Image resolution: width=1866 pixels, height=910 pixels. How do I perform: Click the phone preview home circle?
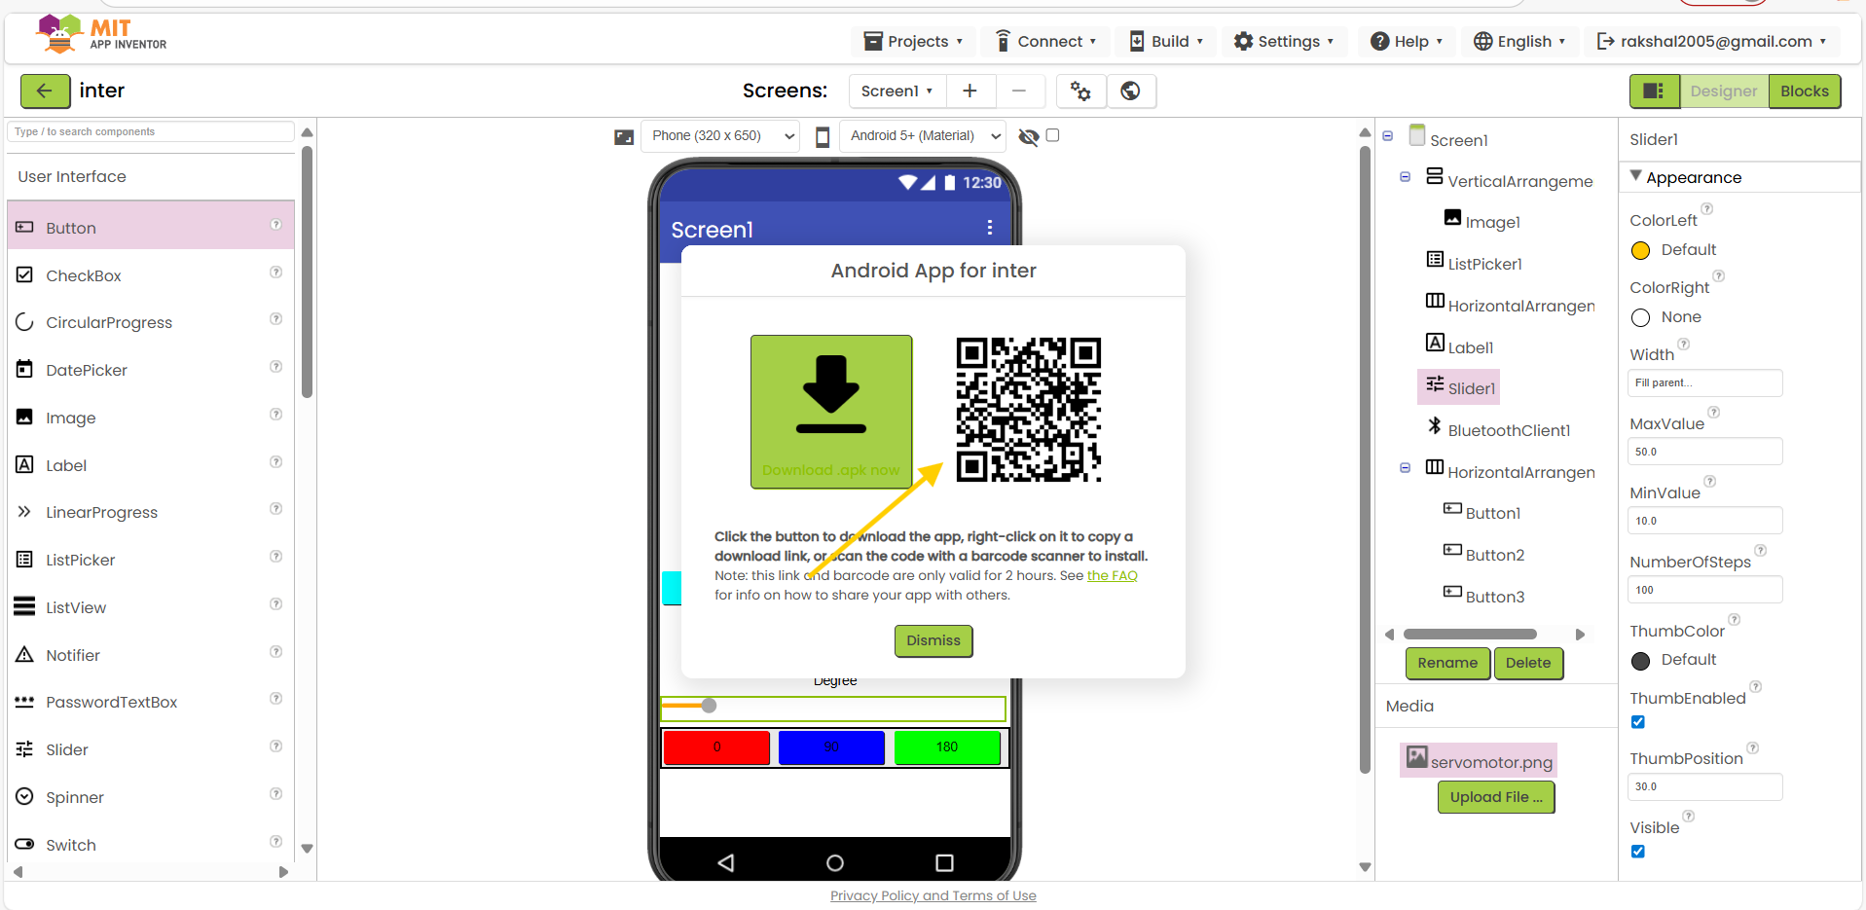click(x=835, y=862)
